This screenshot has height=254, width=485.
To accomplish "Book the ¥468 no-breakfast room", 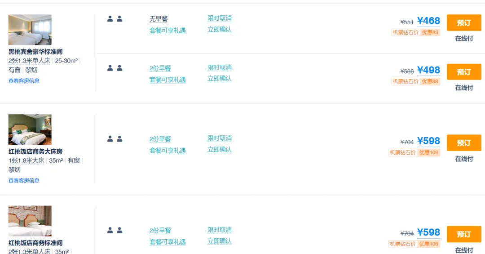I will coord(464,22).
